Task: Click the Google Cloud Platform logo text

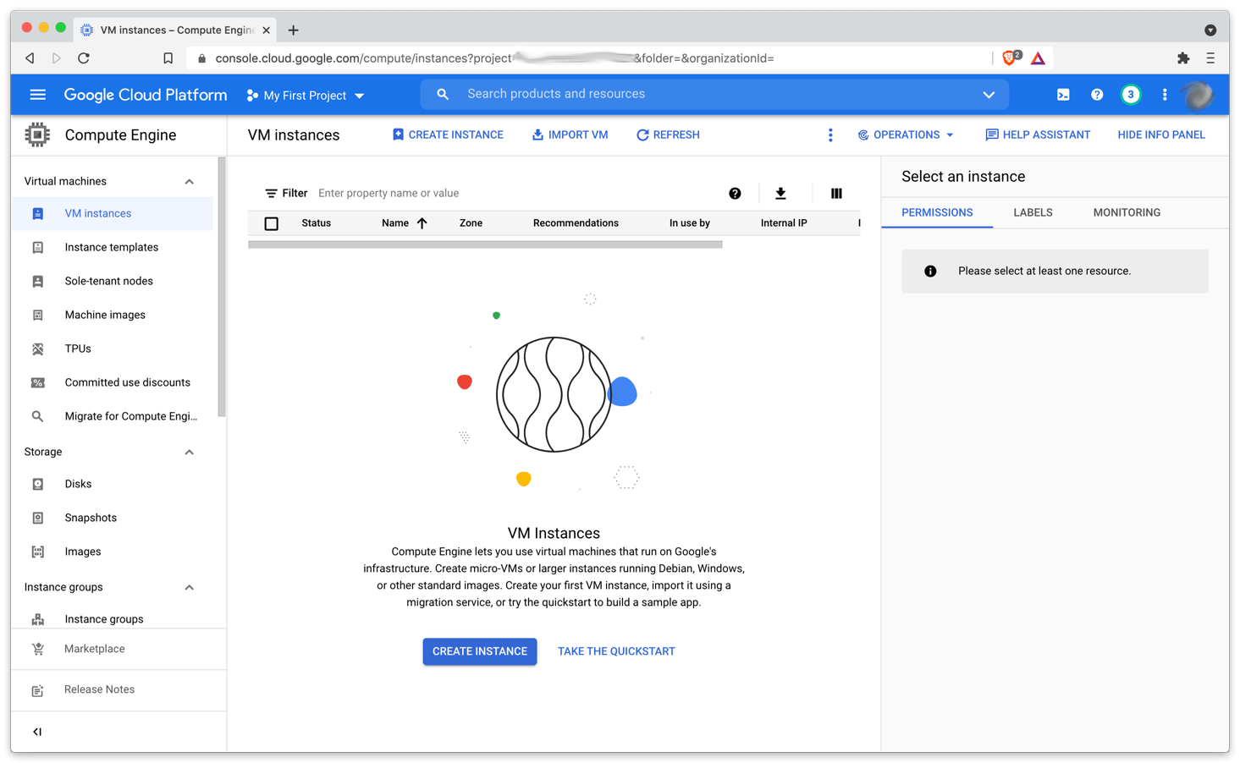Action: [x=146, y=95]
